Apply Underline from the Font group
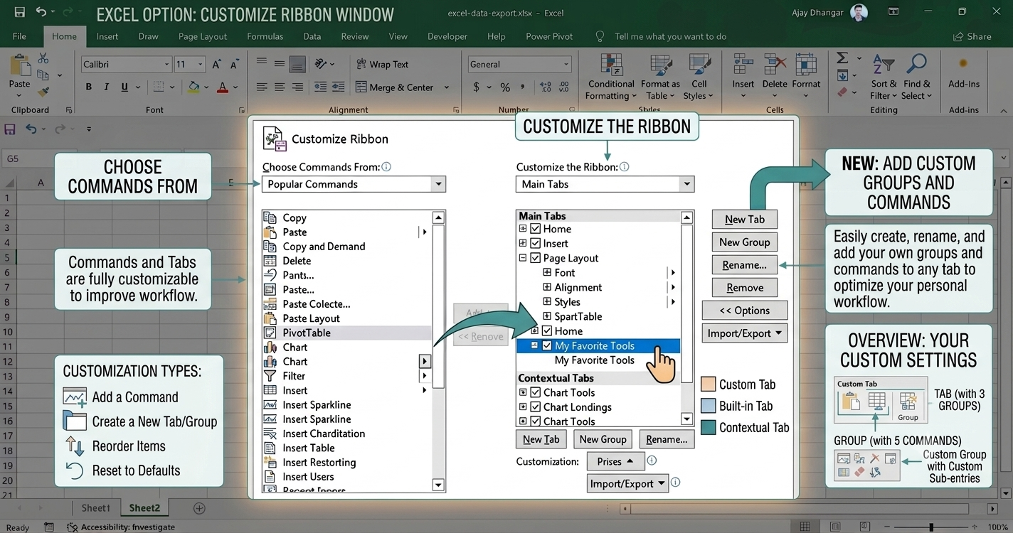The width and height of the screenshot is (1013, 533). tap(124, 87)
